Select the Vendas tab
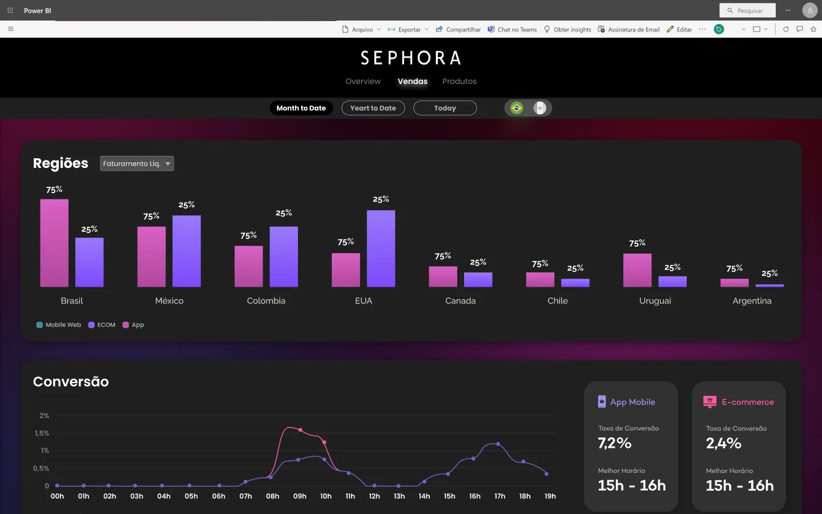 [413, 81]
